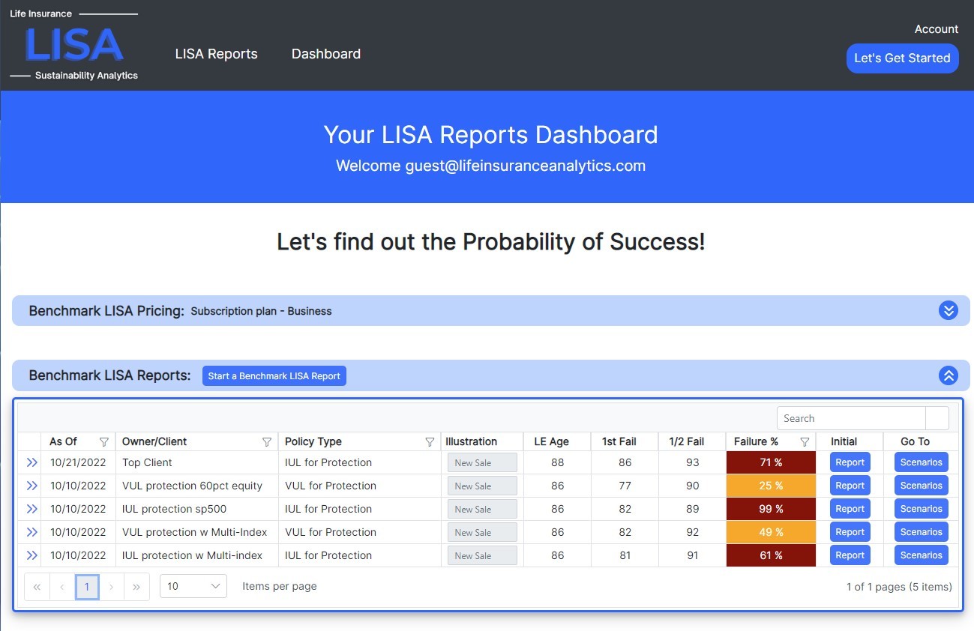Open Report for IUL protection sp500
Image resolution: width=974 pixels, height=631 pixels.
pos(850,509)
